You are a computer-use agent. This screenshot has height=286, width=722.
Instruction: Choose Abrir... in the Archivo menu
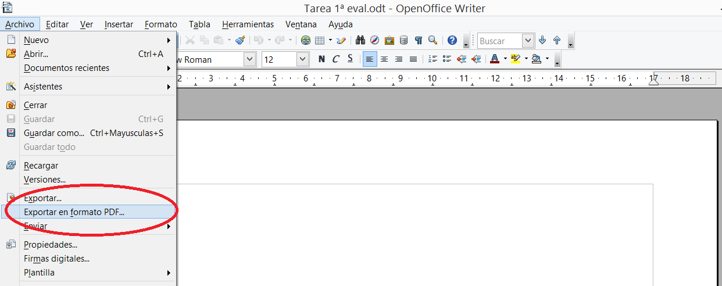(x=89, y=54)
